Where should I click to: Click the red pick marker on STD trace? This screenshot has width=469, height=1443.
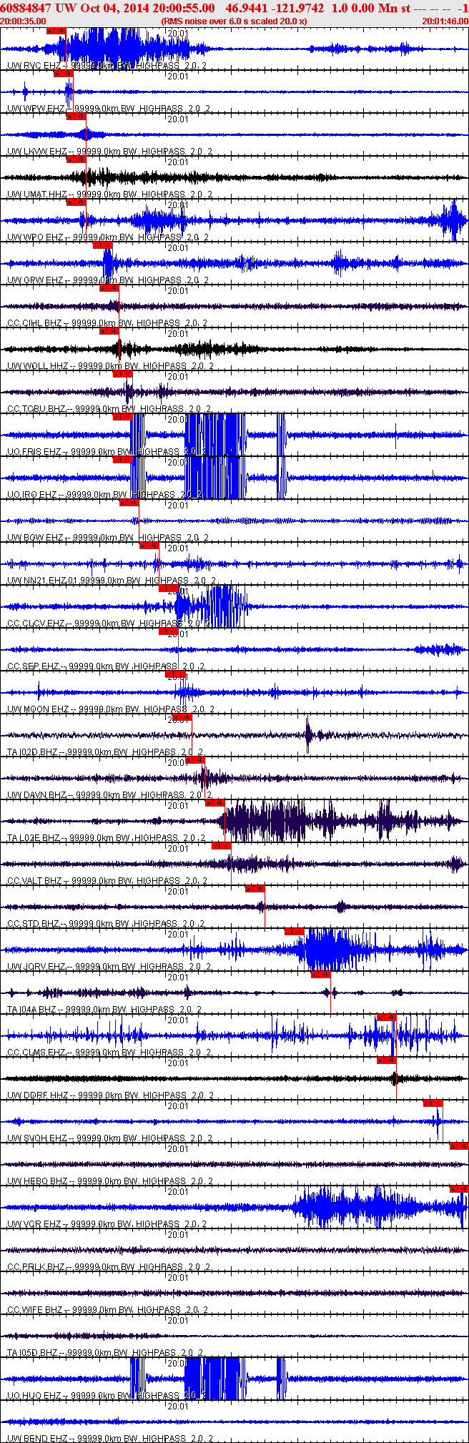[255, 889]
